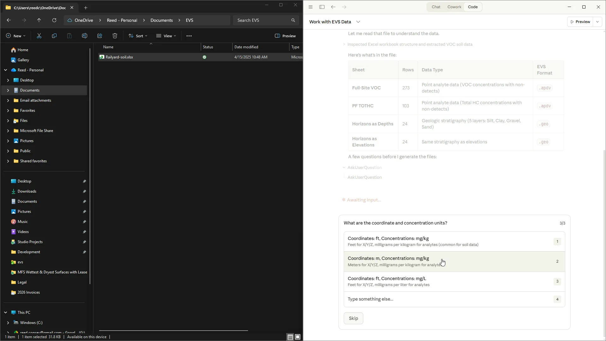Click the Cut icon in Explorer toolbar
The width and height of the screenshot is (606, 341).
coord(39,36)
